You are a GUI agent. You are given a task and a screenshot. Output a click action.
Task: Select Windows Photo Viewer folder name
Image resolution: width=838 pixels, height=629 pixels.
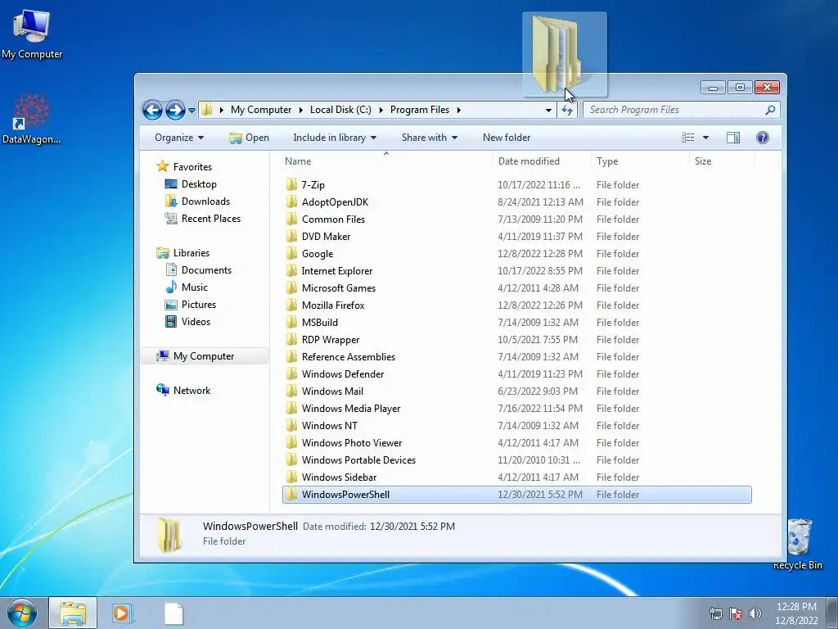[x=352, y=443]
